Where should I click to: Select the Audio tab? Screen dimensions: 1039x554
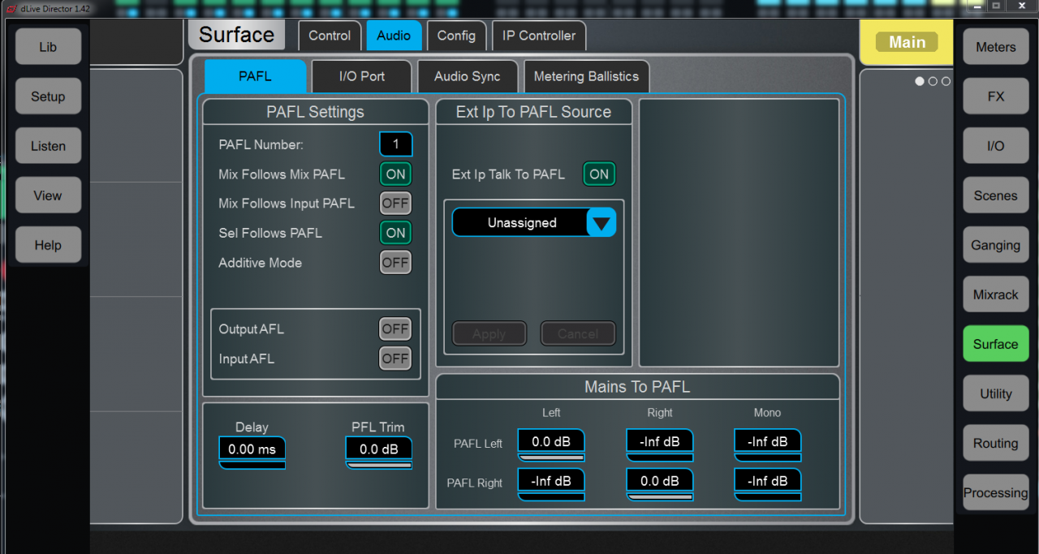pyautogui.click(x=394, y=36)
